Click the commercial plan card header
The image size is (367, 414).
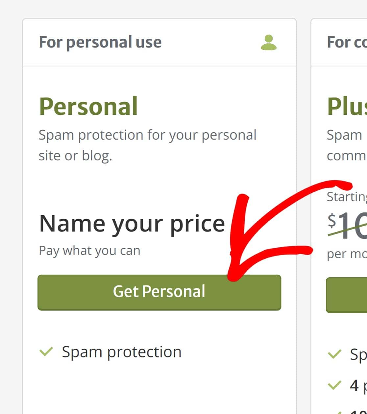click(x=347, y=42)
